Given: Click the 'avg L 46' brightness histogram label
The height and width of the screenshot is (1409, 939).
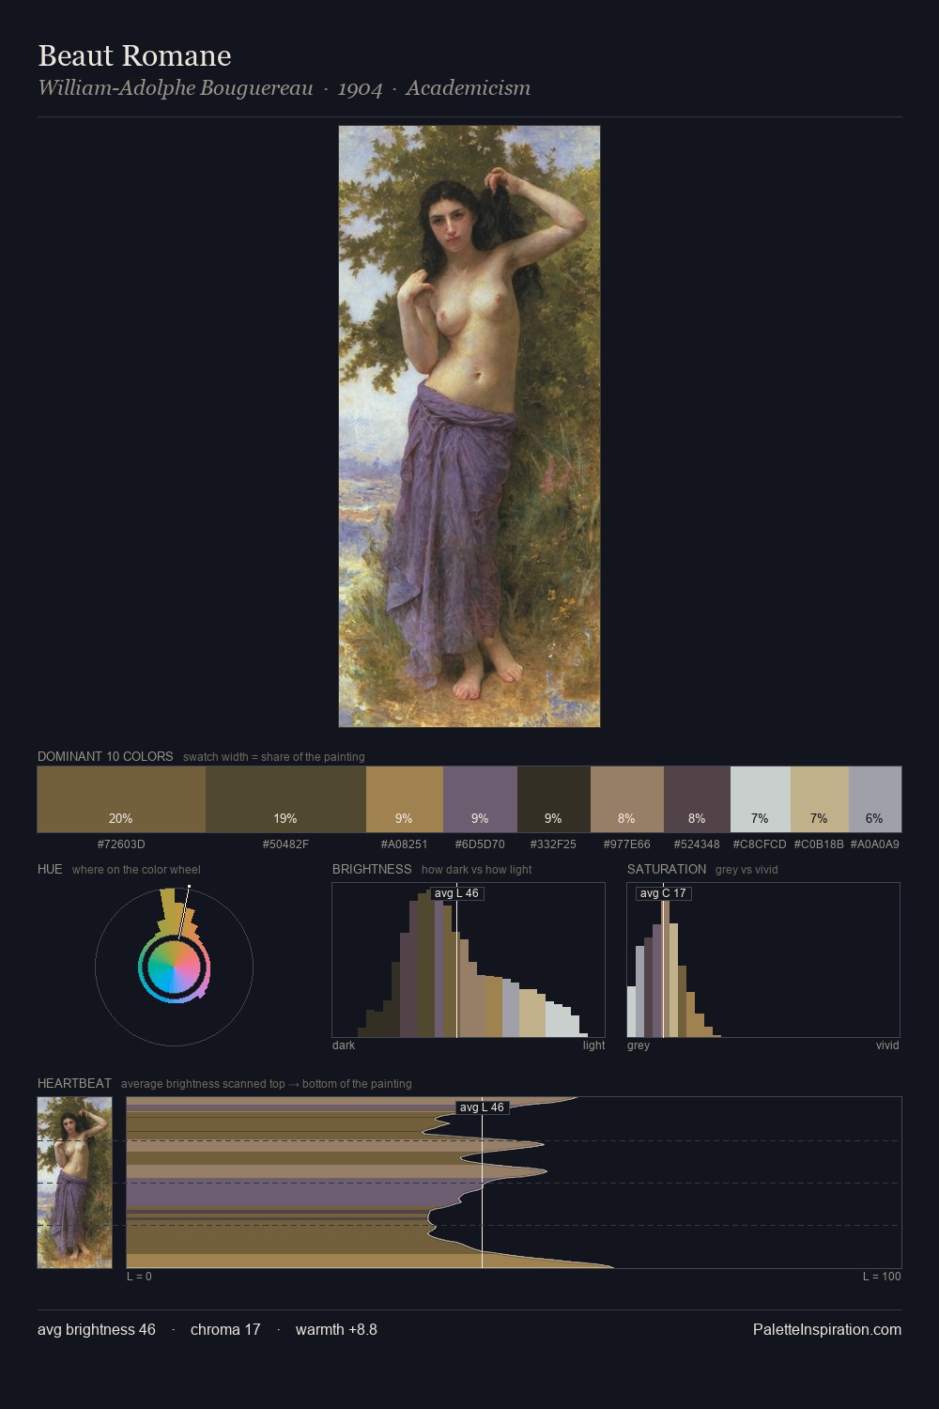Looking at the screenshot, I should (x=457, y=893).
